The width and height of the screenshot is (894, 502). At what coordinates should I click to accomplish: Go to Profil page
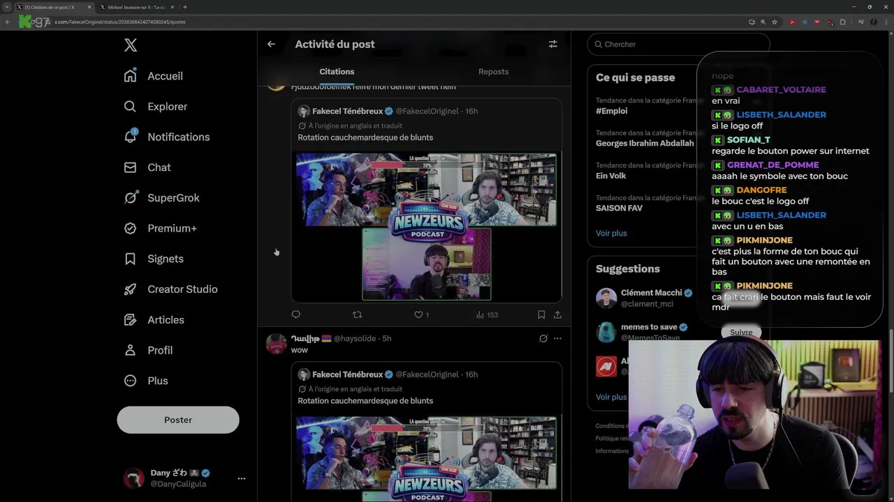148,350
